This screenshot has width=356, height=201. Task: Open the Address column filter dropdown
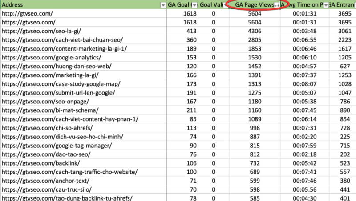163,5
